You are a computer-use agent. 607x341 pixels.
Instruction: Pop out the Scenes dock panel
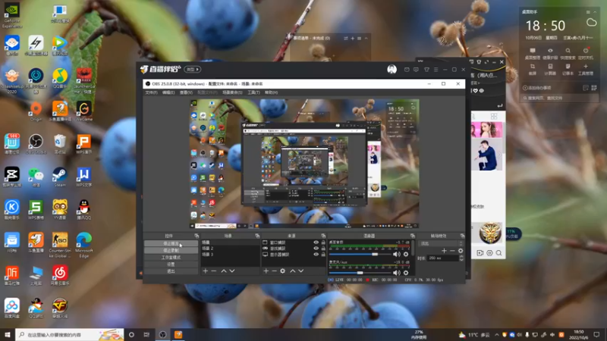pos(257,236)
